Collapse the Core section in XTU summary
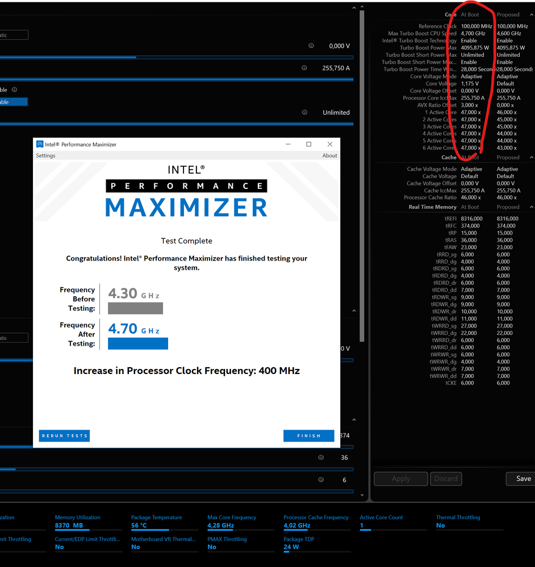 point(531,14)
